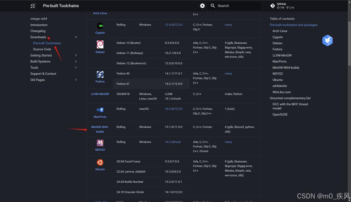This screenshot has height=202, width=351.
Task: Click the Pre-built Toolchains header title
Action: [x=61, y=6]
